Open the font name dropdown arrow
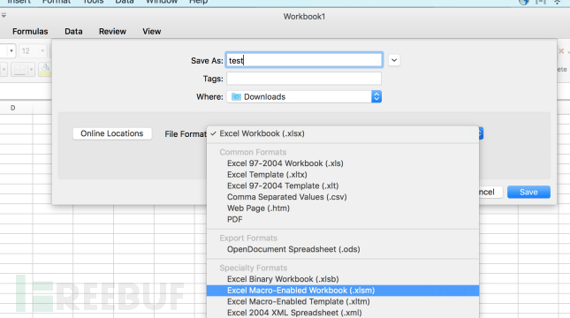 11,51
